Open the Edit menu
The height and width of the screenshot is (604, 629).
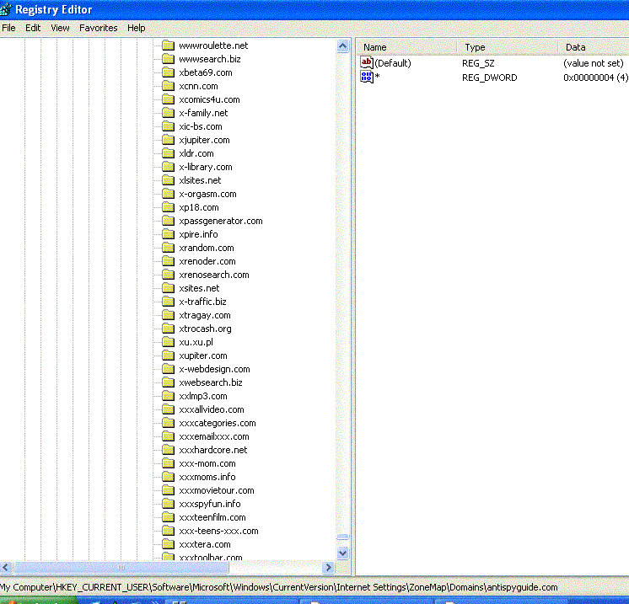[x=33, y=28]
